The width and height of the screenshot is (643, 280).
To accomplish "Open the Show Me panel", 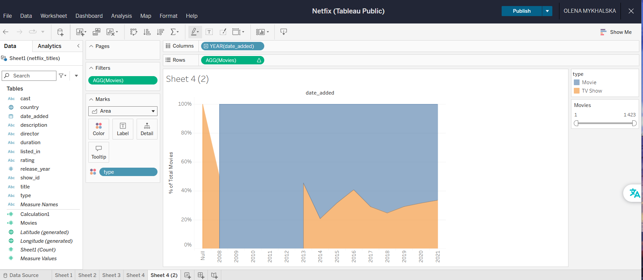I will [616, 32].
